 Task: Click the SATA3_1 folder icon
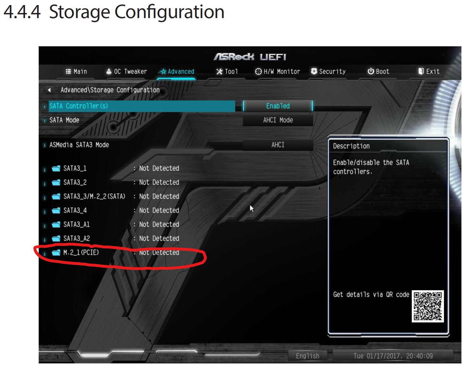point(56,168)
